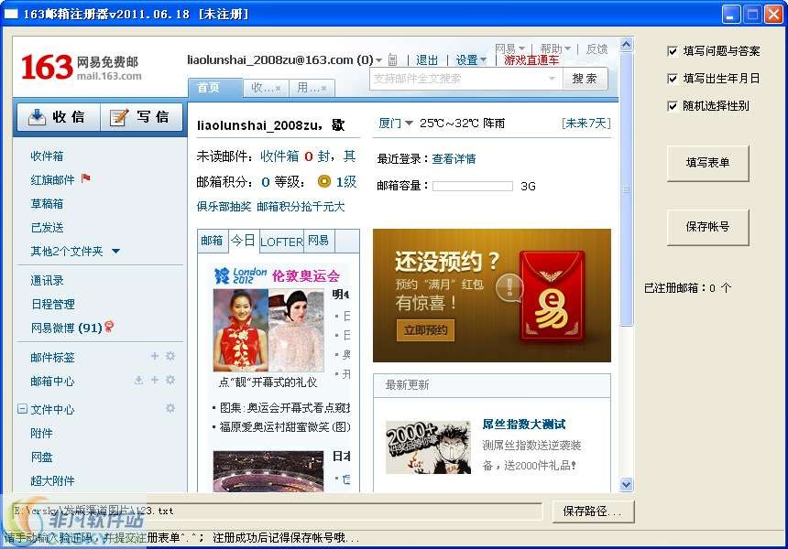Switch to the 首页 tab
The width and height of the screenshot is (788, 549).
pos(214,88)
